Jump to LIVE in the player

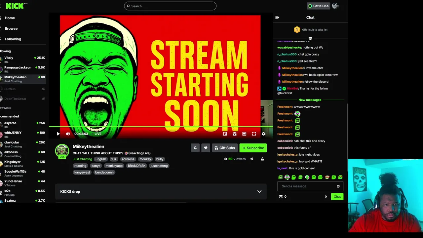(98, 134)
